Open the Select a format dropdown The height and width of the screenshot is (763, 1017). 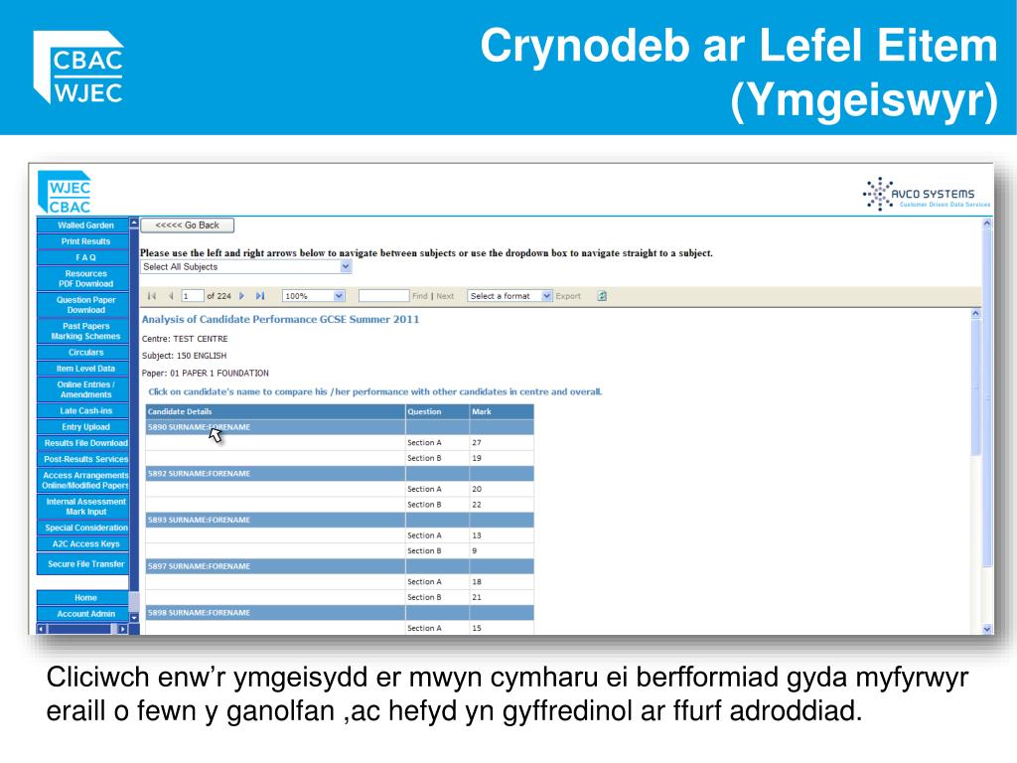pos(509,296)
